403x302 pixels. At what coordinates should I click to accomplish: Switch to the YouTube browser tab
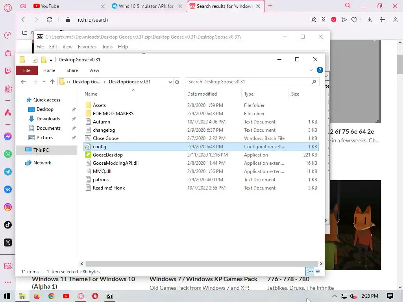(68, 6)
